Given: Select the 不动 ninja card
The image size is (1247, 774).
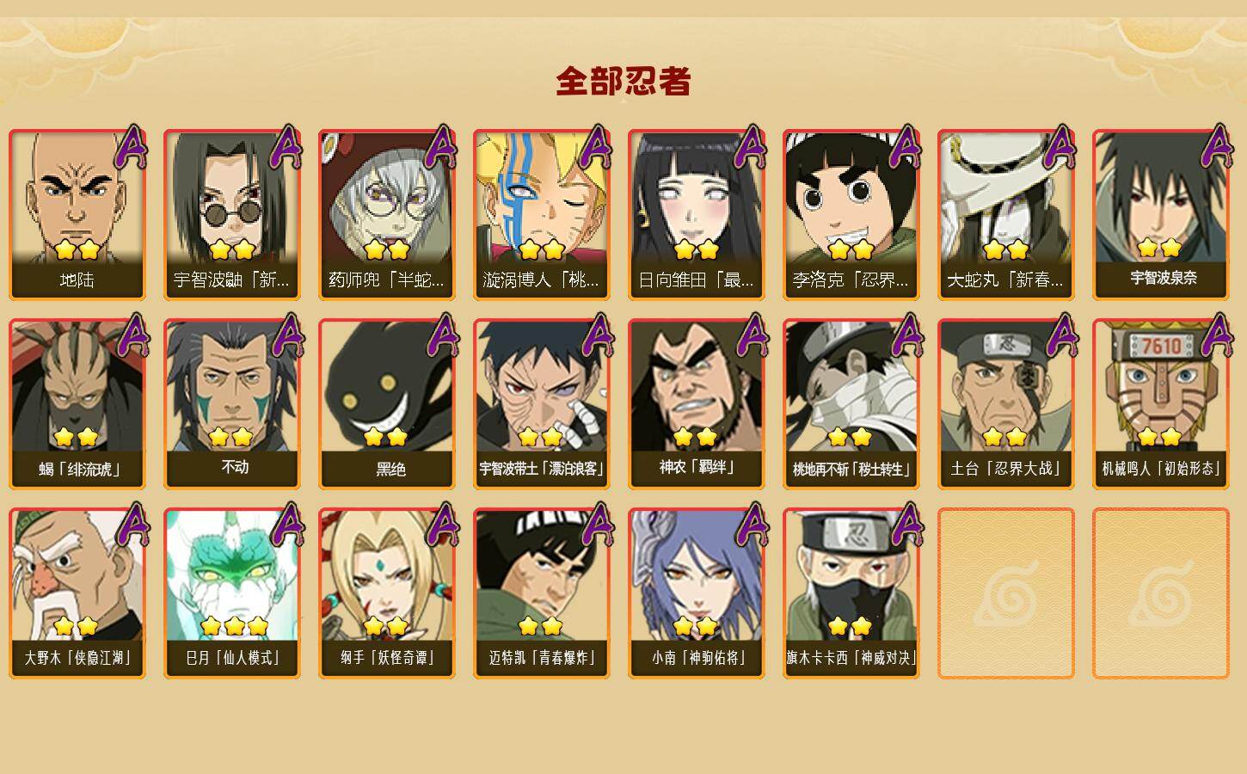Looking at the screenshot, I should pos(232,403).
